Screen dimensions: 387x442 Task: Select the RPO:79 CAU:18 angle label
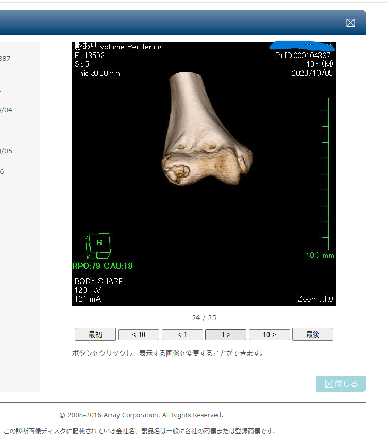pos(103,266)
